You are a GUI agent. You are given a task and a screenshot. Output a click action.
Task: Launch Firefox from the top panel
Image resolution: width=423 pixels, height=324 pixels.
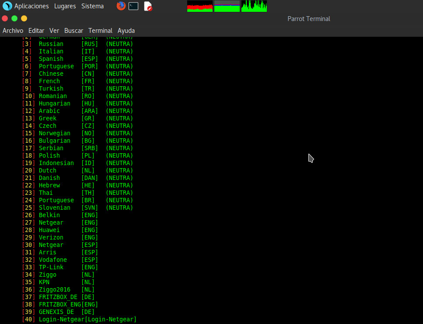point(121,6)
